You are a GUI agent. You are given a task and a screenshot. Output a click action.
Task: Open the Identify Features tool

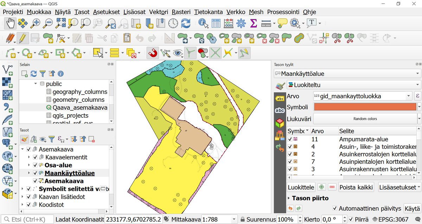[203, 23]
